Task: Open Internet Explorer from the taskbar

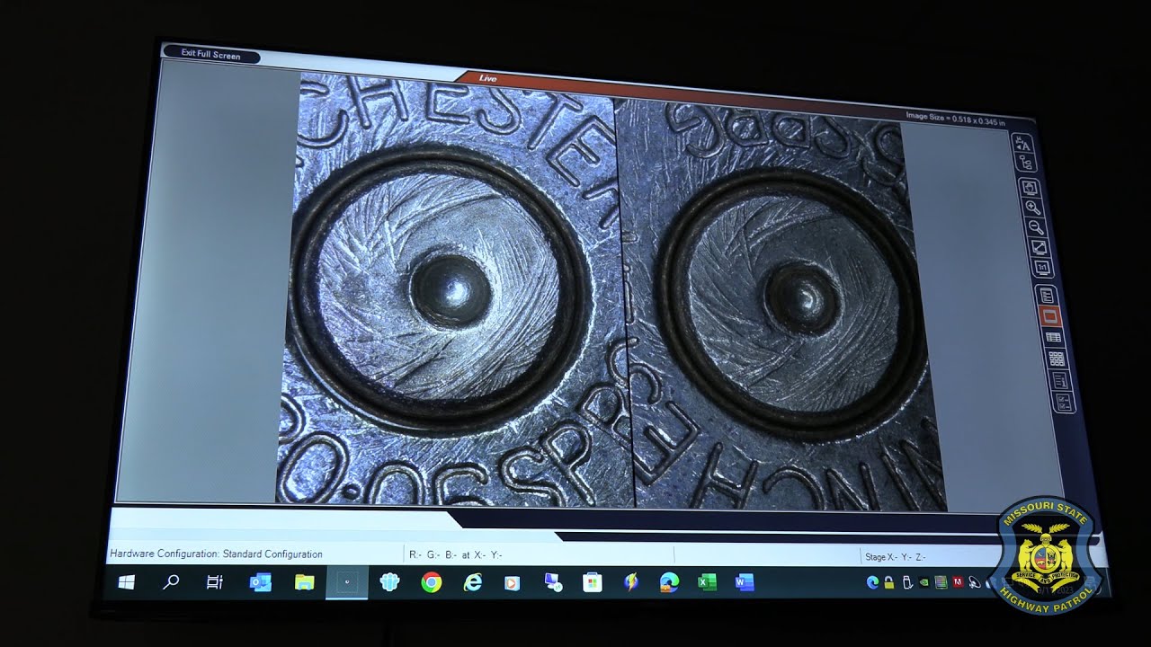Action: tap(472, 583)
